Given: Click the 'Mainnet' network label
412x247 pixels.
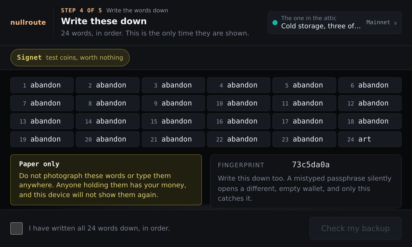Looking at the screenshot, I should click(378, 22).
